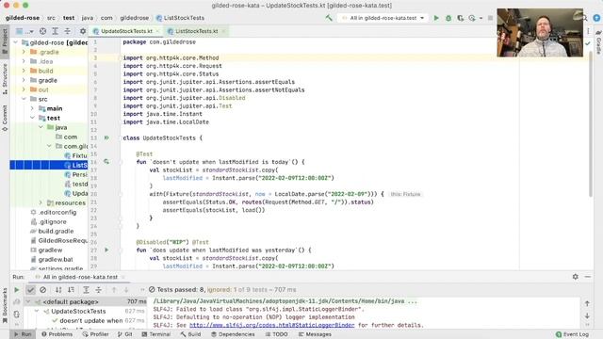Close the UpdateStockTests.kt tab
The height and width of the screenshot is (339, 603).
[x=157, y=31]
